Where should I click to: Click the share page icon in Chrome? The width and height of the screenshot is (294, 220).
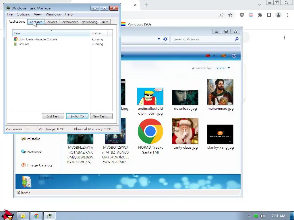221,15
